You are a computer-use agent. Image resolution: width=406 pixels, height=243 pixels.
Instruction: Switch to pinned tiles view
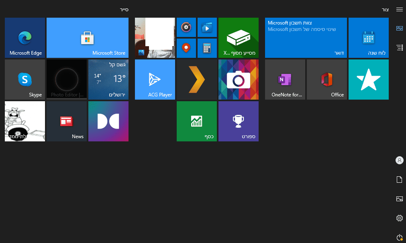click(400, 28)
